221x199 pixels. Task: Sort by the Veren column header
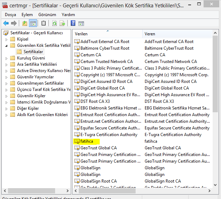tap(177, 34)
